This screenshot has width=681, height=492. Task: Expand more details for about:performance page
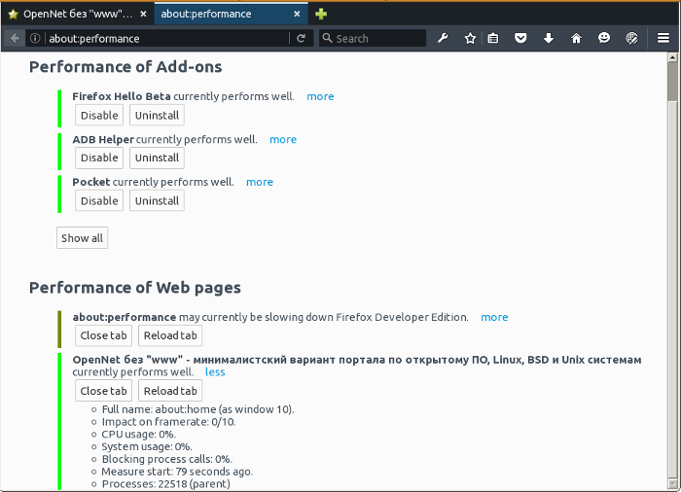(494, 317)
